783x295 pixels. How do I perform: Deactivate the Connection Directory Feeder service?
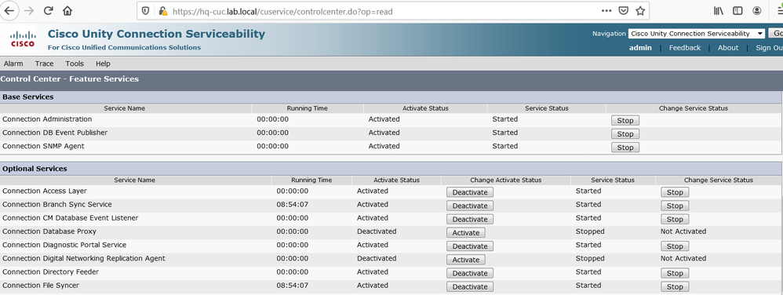click(469, 273)
